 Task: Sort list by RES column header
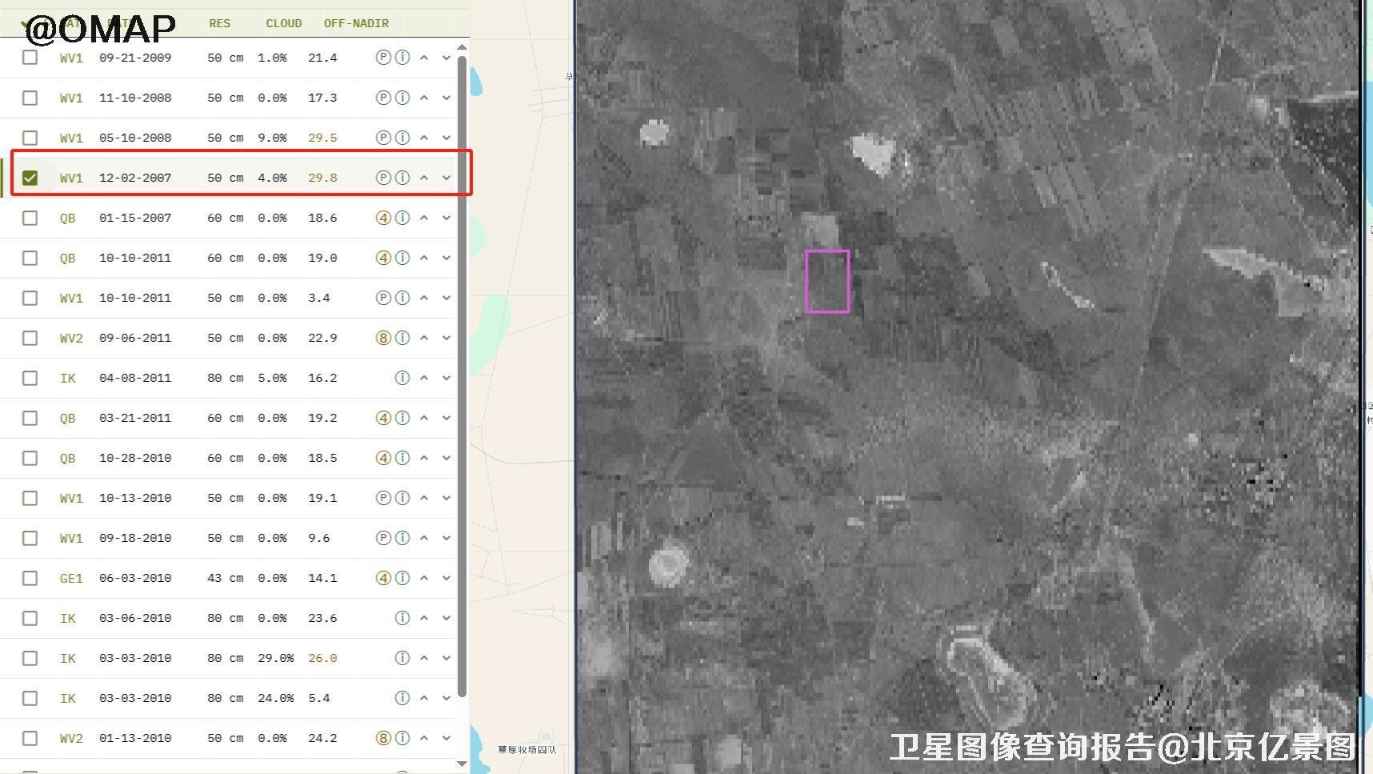(x=219, y=23)
